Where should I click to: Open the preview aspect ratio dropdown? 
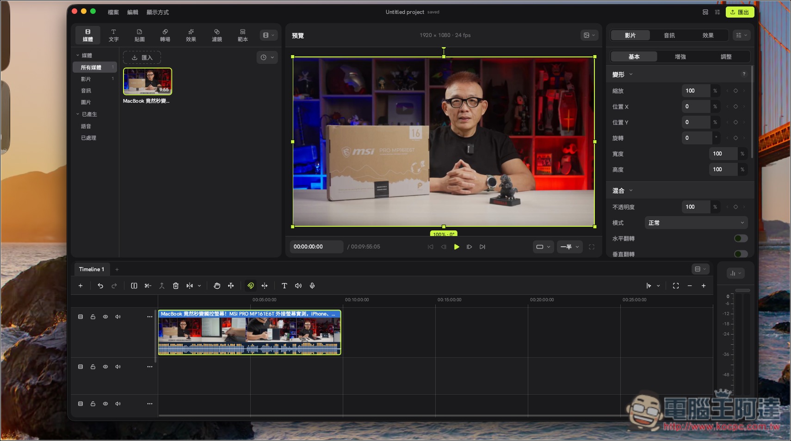point(543,247)
